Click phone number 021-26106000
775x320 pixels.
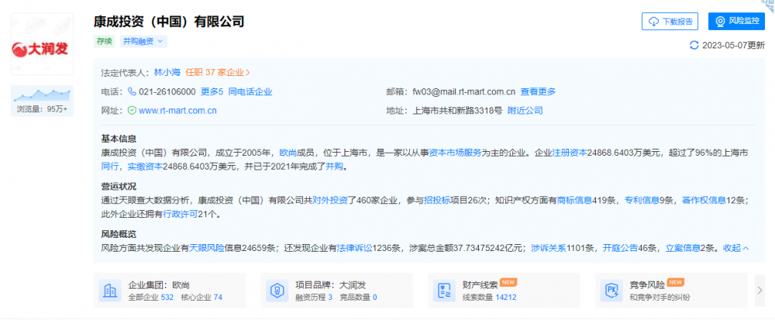[167, 91]
